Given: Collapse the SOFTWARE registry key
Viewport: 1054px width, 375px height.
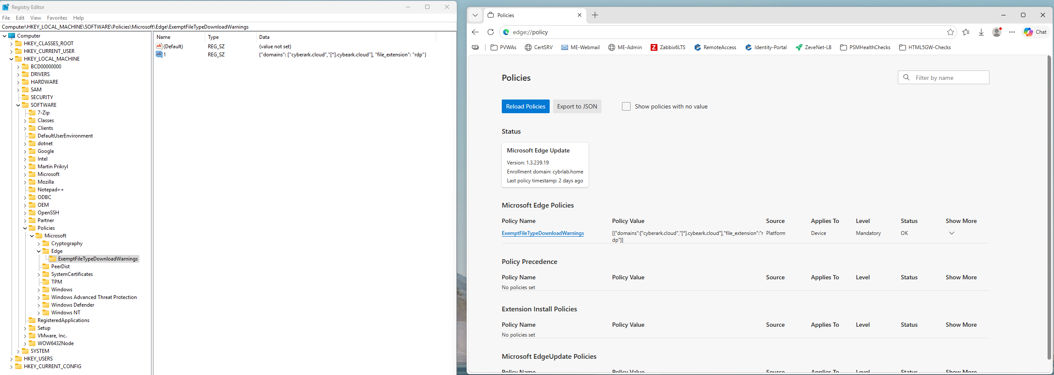Looking at the screenshot, I should (x=18, y=105).
